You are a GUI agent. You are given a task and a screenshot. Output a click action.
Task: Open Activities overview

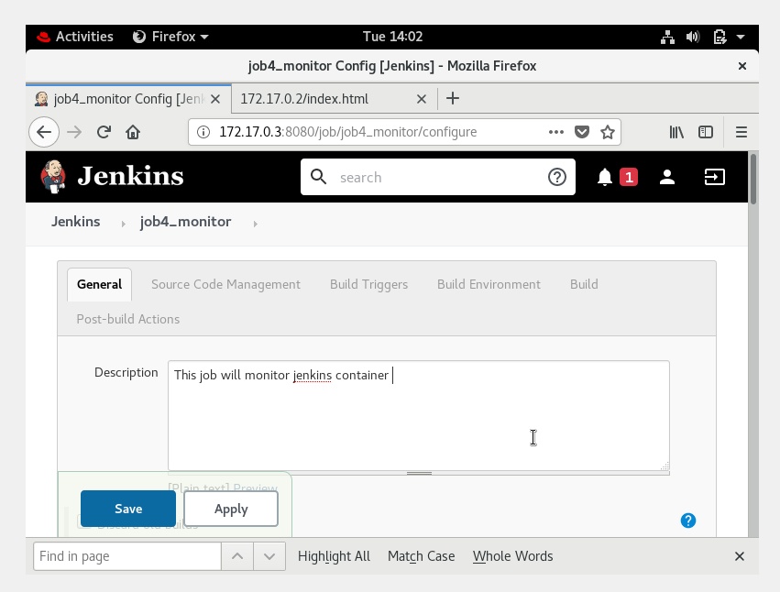pyautogui.click(x=74, y=37)
